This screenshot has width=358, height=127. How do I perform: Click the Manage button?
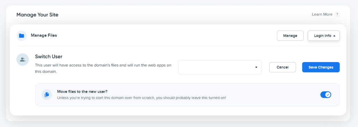290,36
